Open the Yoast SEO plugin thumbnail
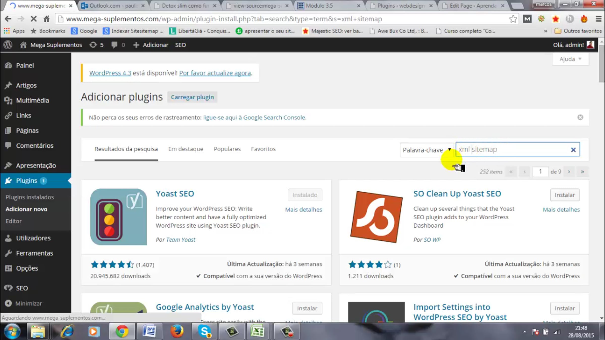605x340 pixels. click(118, 217)
